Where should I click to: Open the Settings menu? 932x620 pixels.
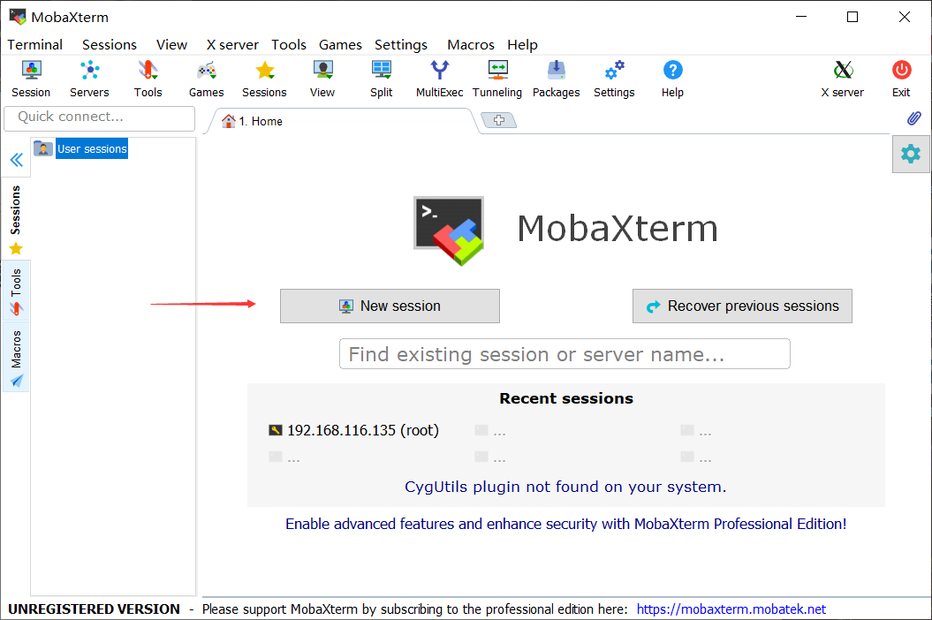pyautogui.click(x=400, y=44)
